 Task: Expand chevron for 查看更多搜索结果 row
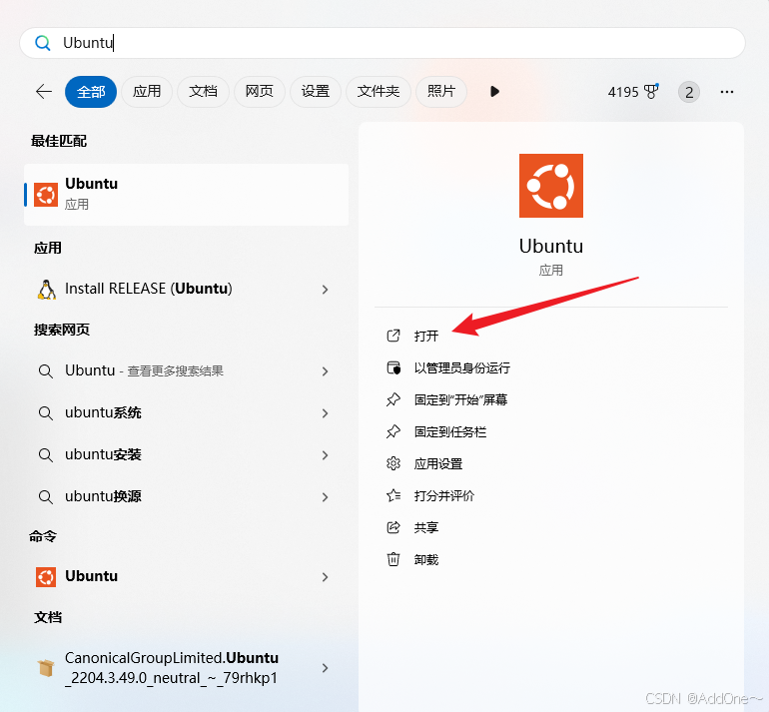click(325, 371)
